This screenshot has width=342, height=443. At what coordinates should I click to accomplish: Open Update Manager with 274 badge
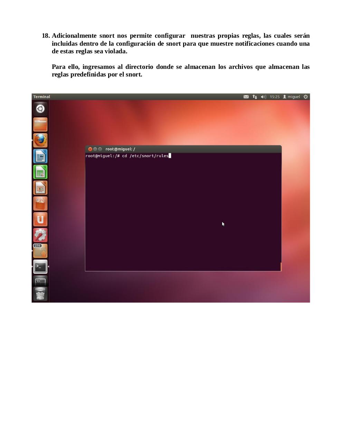tap(40, 251)
